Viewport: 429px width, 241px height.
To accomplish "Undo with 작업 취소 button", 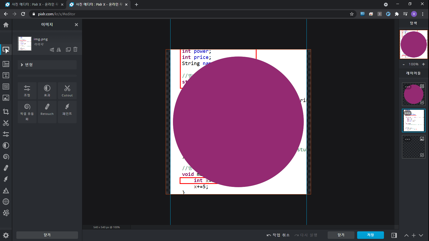I will 278,235.
